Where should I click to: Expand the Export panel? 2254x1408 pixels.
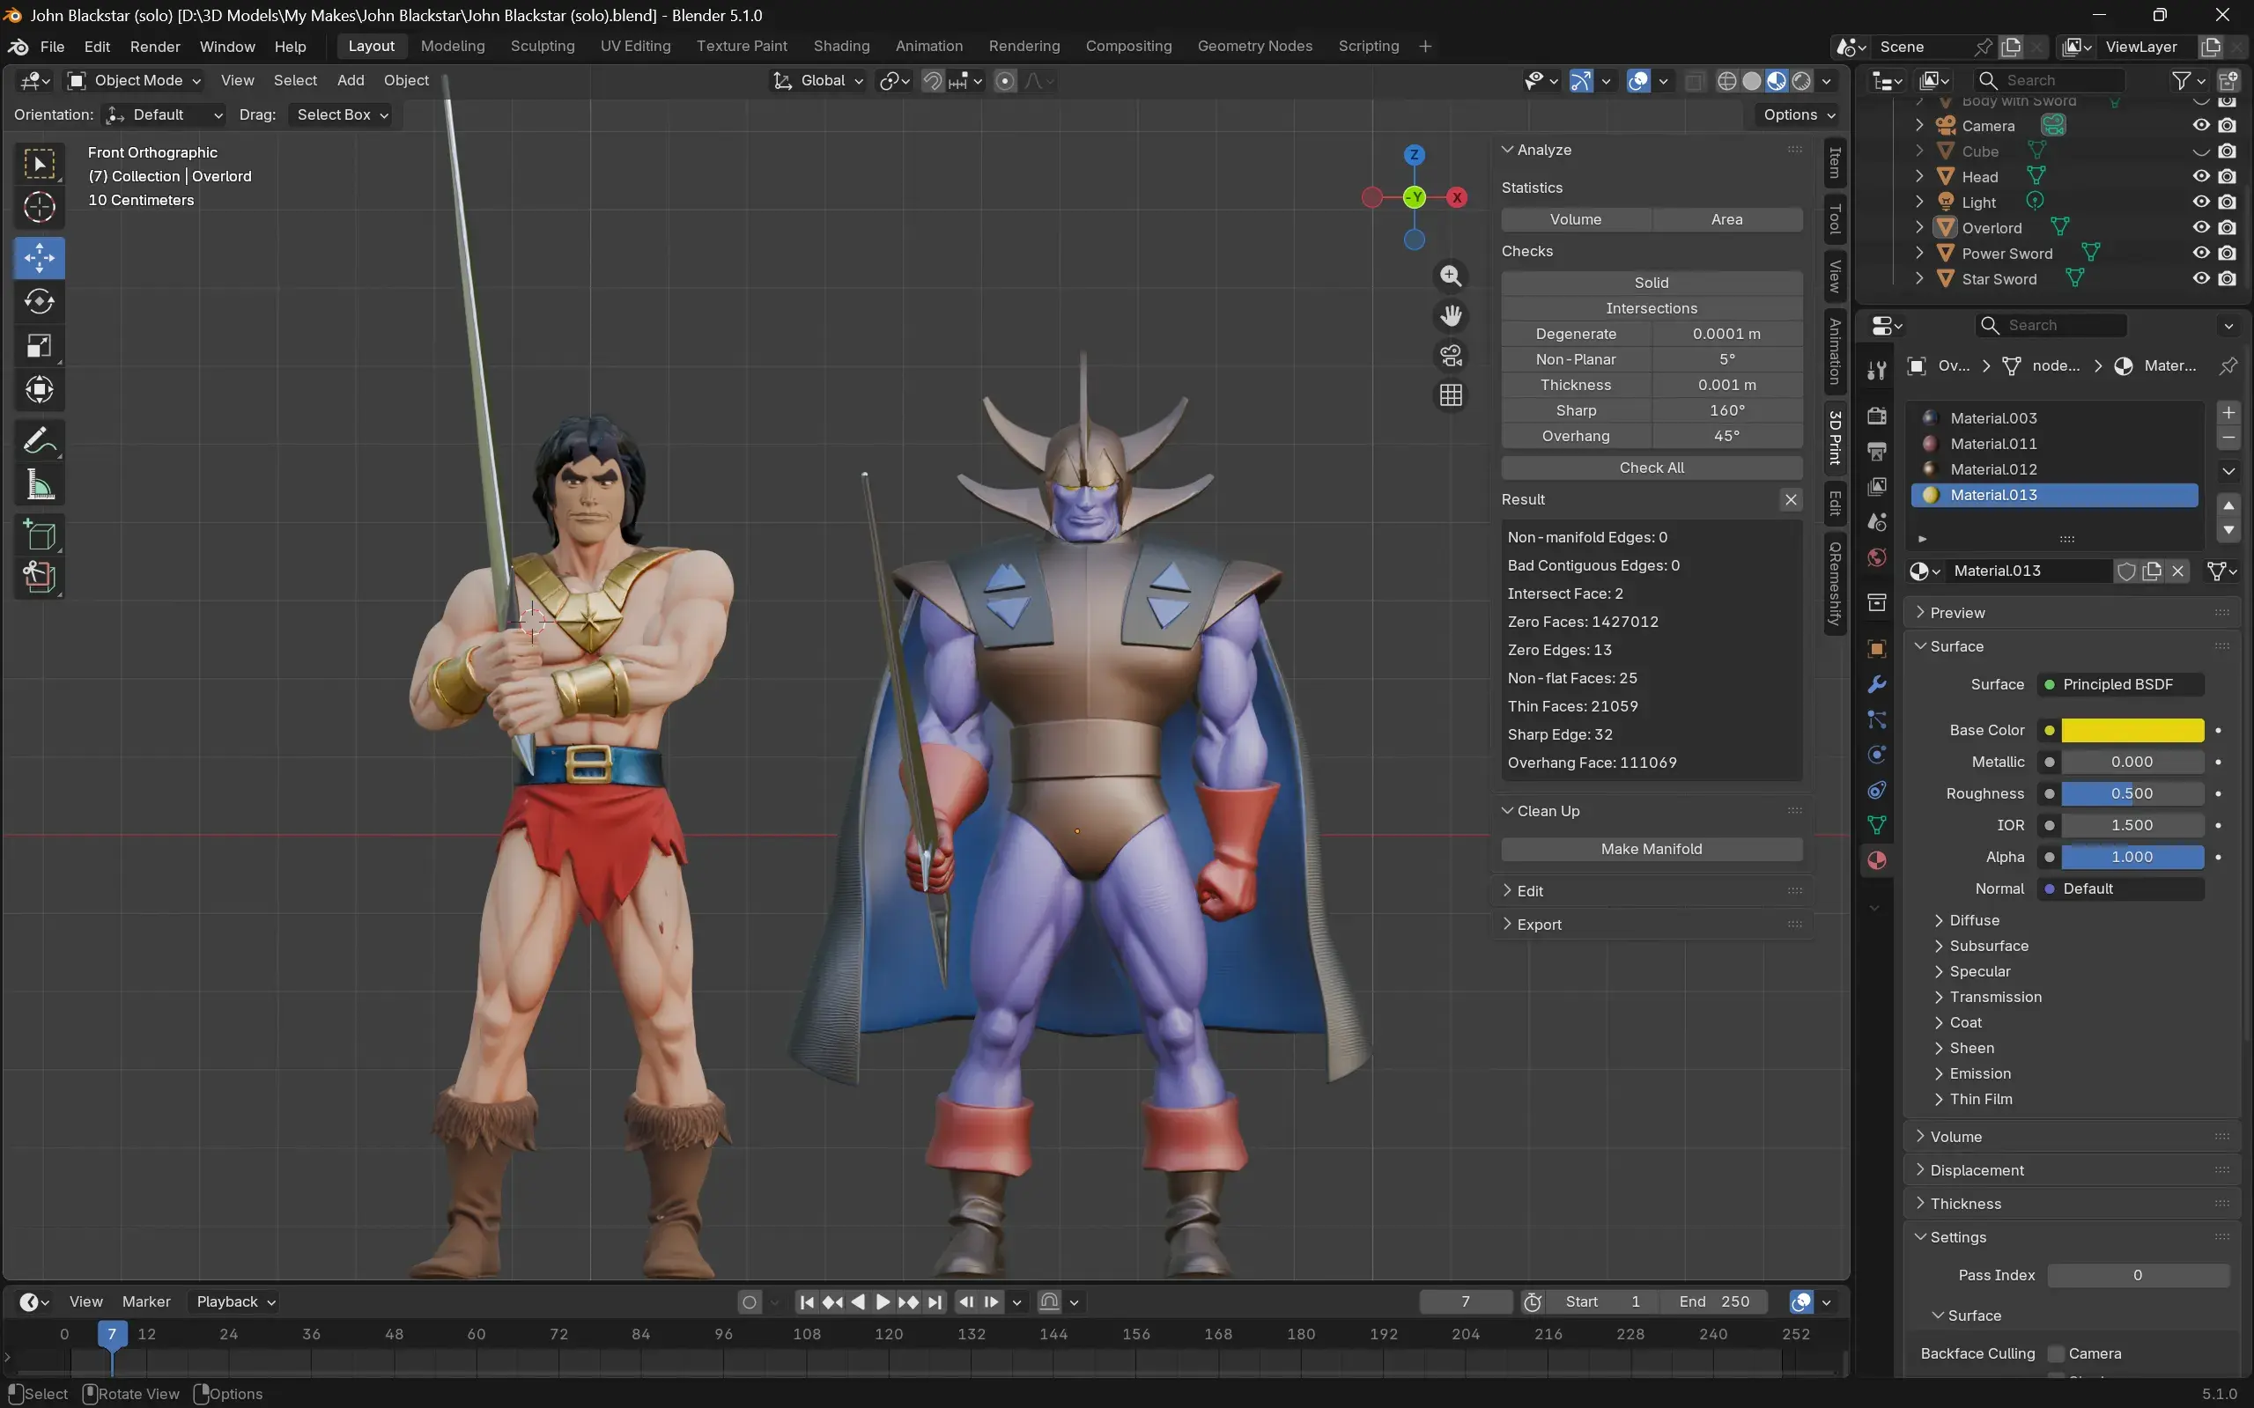point(1539,925)
